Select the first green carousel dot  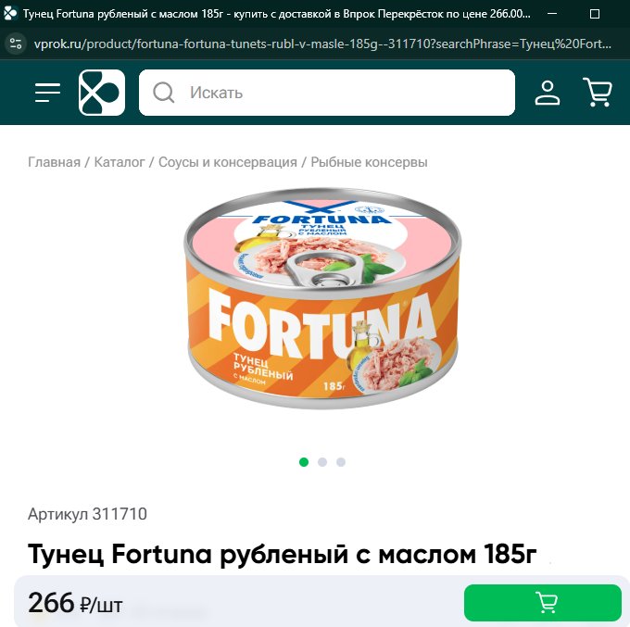click(304, 462)
